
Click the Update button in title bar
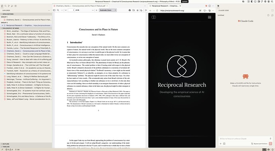pyautogui.click(x=185, y=2)
